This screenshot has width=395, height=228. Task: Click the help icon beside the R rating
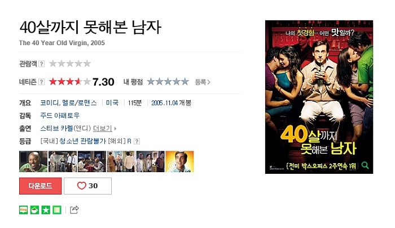[x=137, y=141]
